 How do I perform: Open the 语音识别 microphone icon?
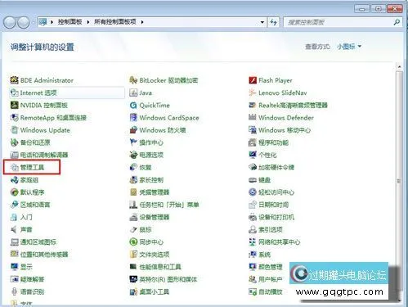click(14, 291)
